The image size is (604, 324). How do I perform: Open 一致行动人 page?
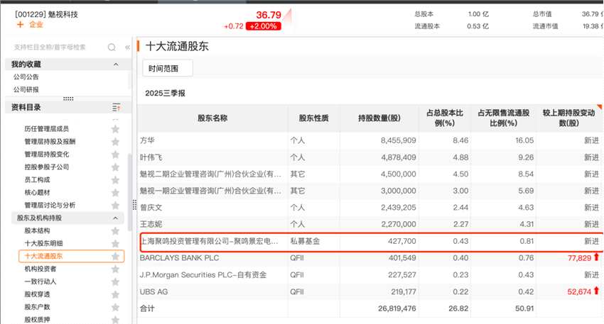(x=41, y=281)
